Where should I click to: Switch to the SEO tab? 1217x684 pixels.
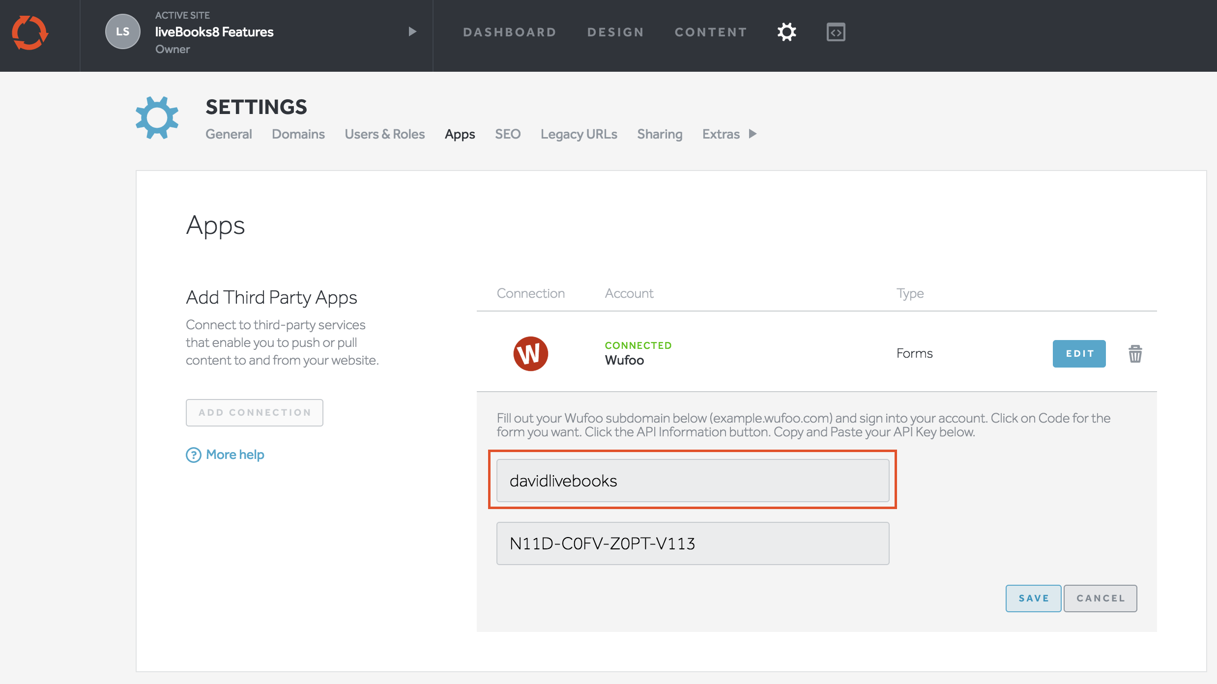507,134
